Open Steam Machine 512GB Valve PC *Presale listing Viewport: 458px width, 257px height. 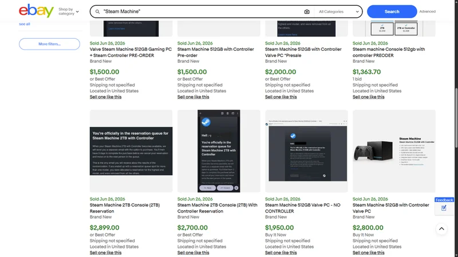pyautogui.click(x=303, y=53)
